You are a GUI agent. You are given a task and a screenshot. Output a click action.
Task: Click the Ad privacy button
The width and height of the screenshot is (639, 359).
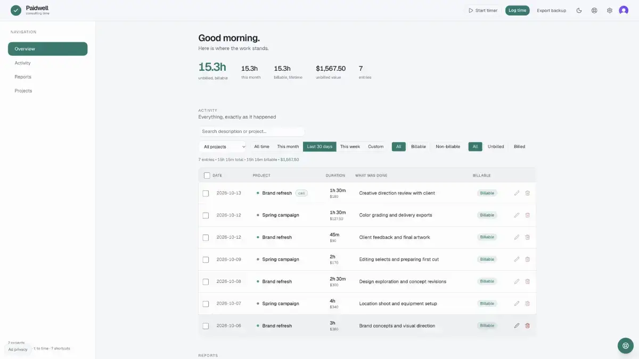tap(18, 349)
